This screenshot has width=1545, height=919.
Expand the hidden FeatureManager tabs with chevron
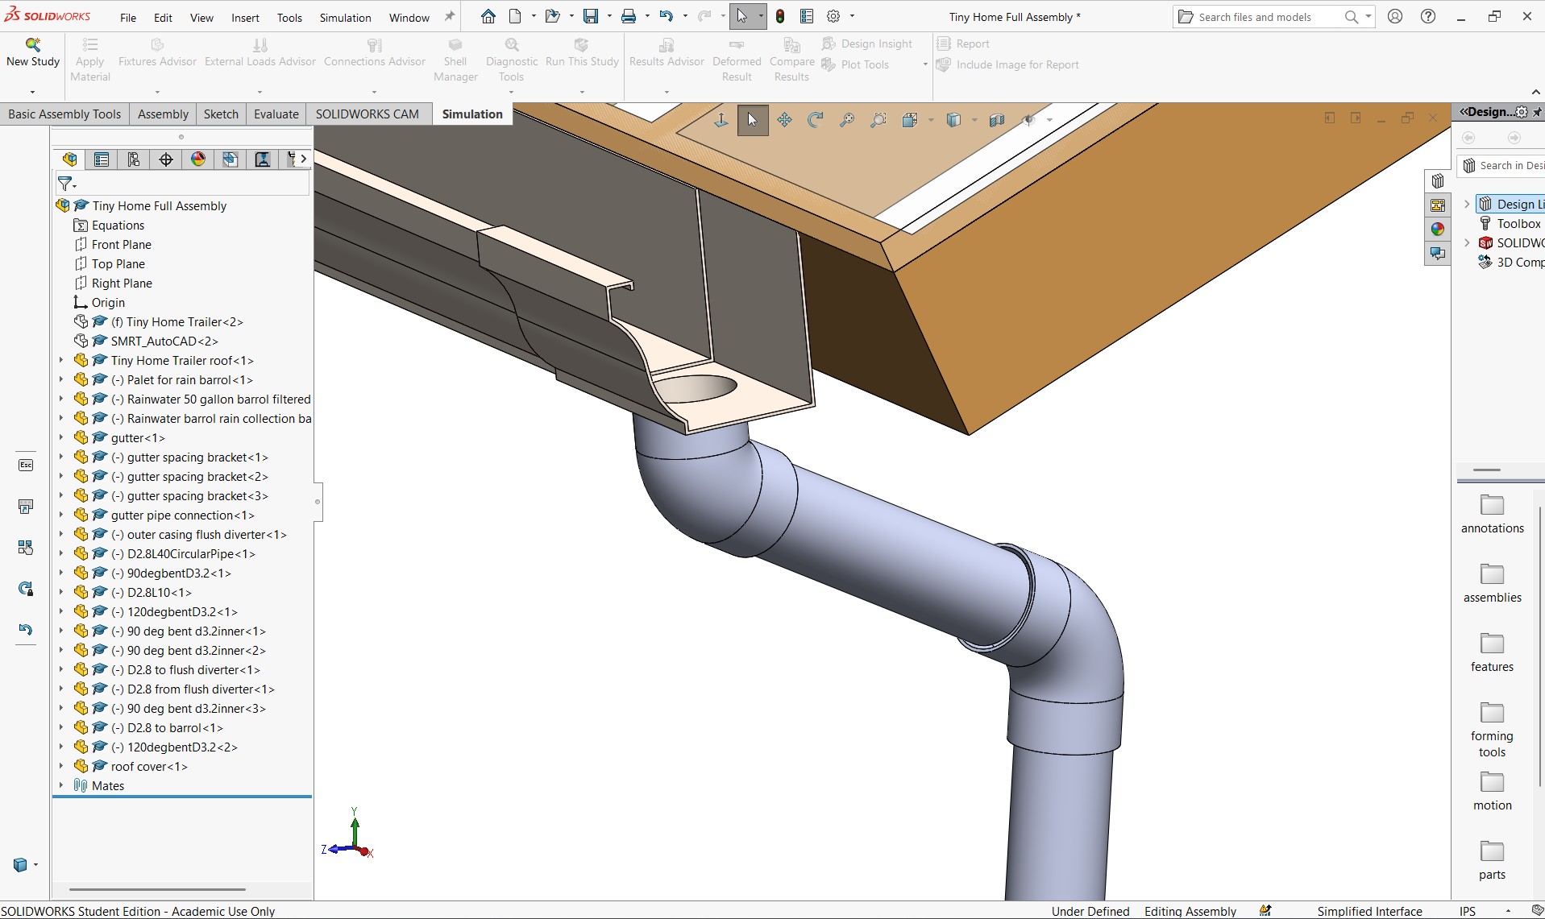tap(303, 159)
